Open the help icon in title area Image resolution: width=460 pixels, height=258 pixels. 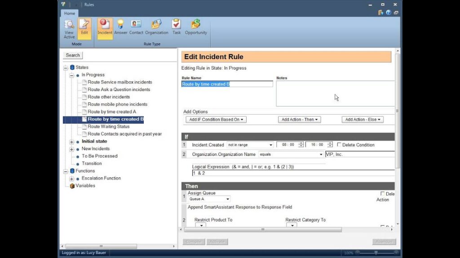(x=389, y=13)
